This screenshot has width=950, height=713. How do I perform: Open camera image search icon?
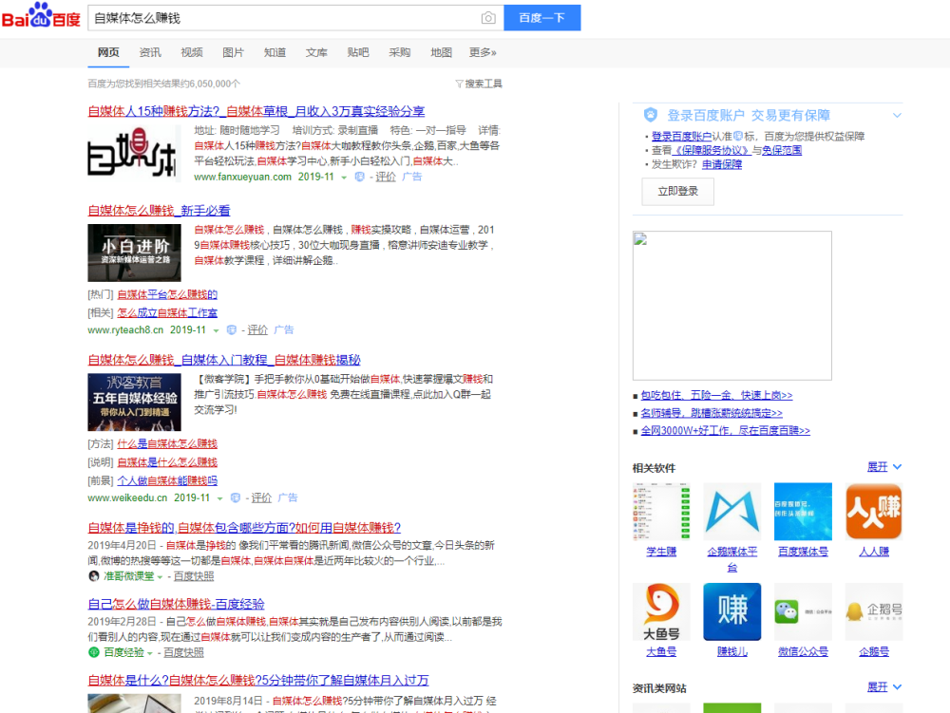[488, 18]
